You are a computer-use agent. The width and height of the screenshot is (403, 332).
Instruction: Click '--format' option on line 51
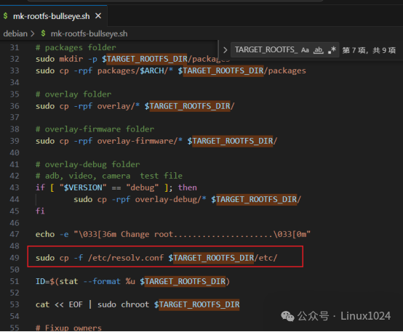102,281
